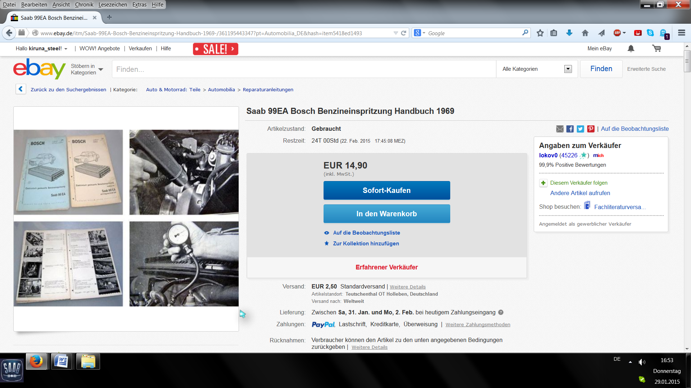691x388 pixels.
Task: Add item with In den Warenkorb
Action: click(387, 214)
